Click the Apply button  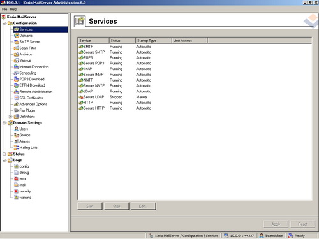[x=276, y=224]
